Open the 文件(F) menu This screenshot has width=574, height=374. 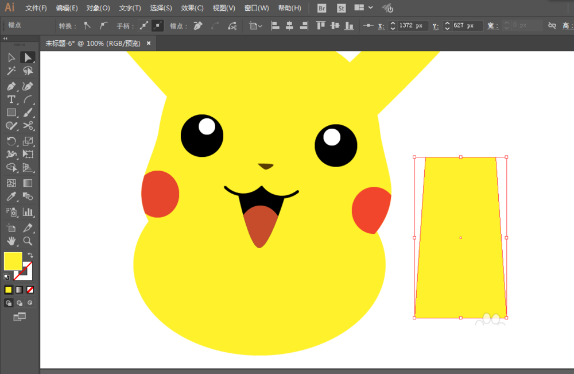pos(36,8)
